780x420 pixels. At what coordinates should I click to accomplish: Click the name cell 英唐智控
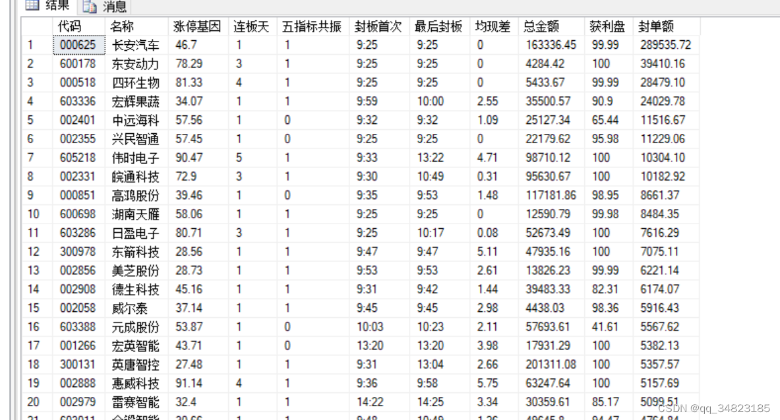click(136, 365)
